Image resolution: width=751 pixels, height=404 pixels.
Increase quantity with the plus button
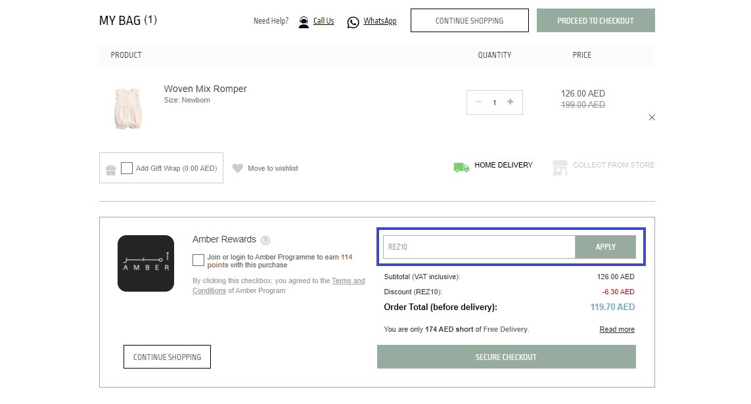coord(511,102)
